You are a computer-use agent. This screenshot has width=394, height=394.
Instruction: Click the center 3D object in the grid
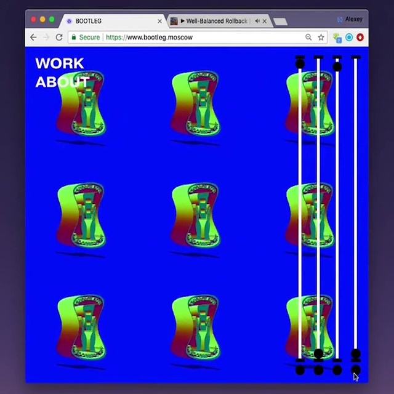coord(196,217)
